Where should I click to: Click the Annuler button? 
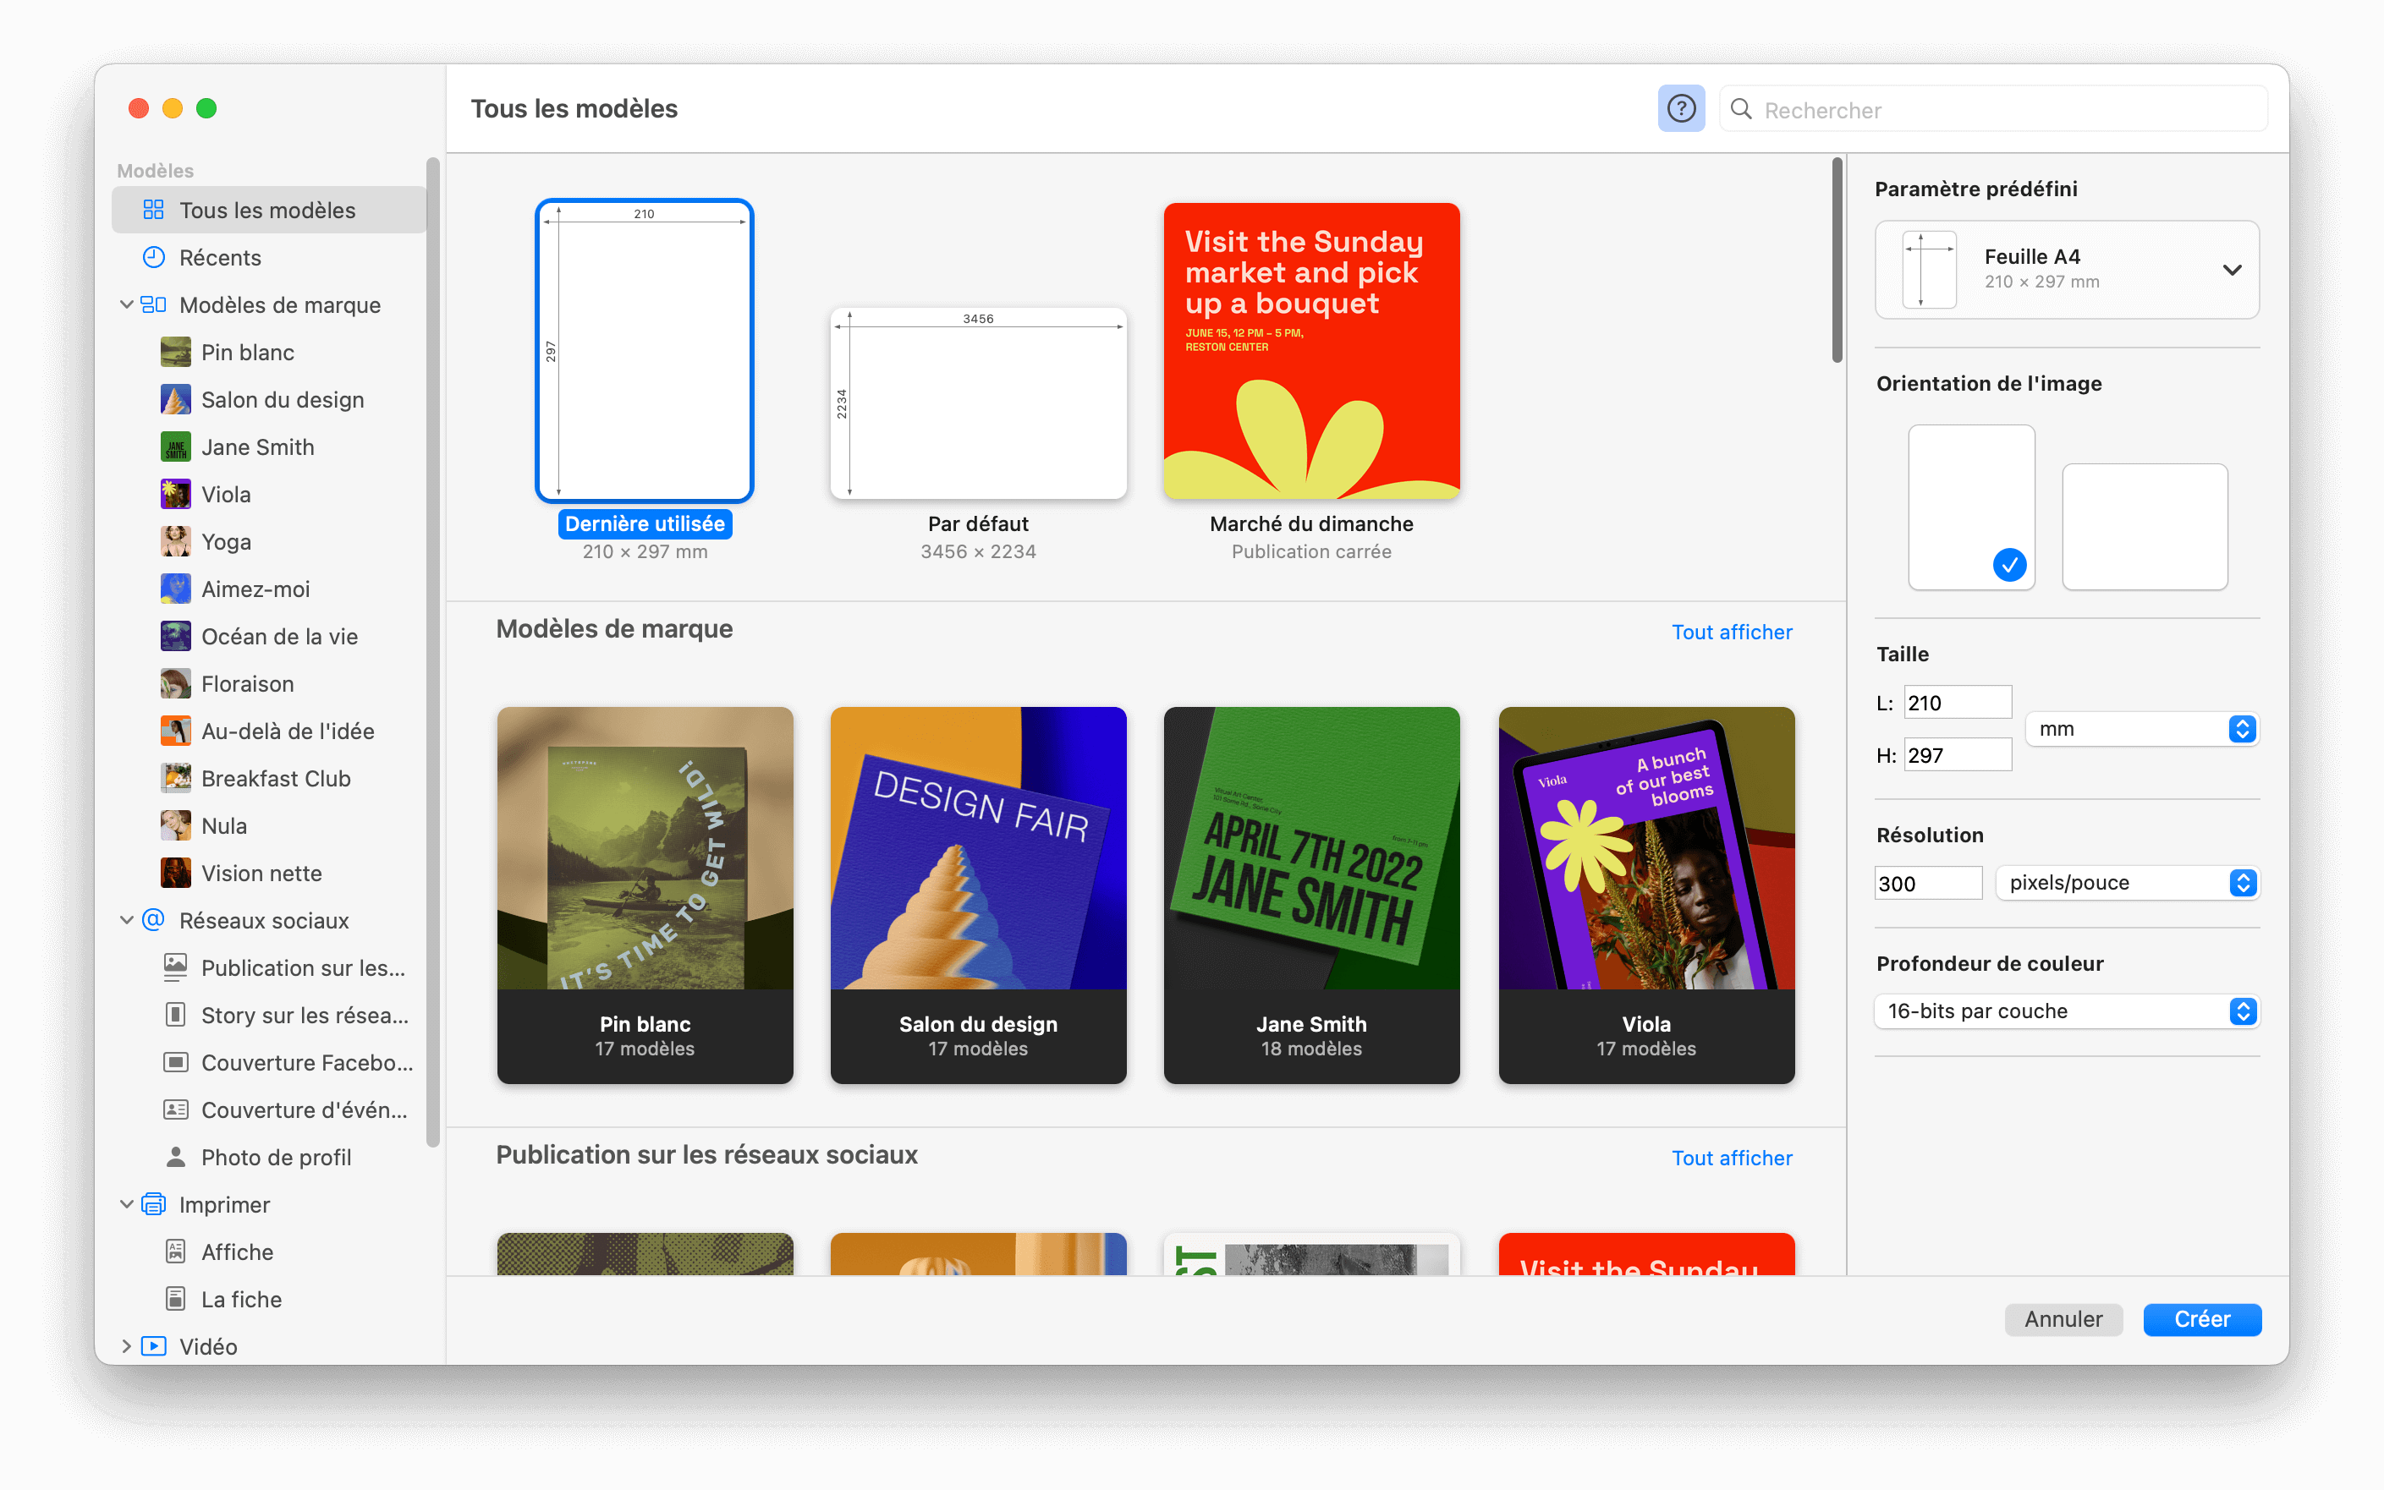(x=2063, y=1318)
